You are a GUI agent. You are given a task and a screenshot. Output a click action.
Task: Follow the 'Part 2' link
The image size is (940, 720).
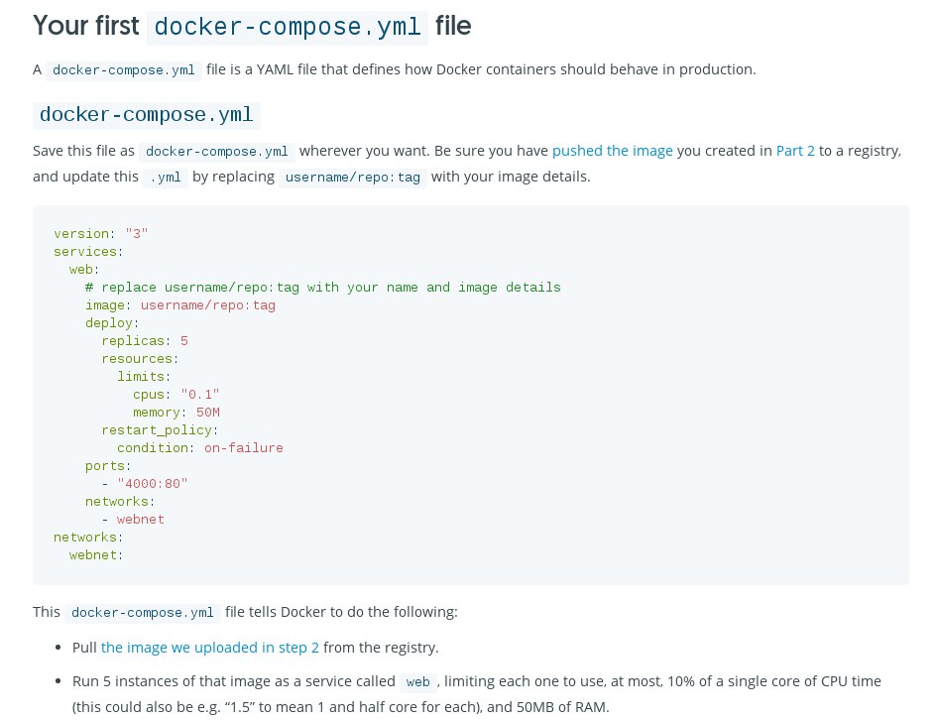[795, 151]
